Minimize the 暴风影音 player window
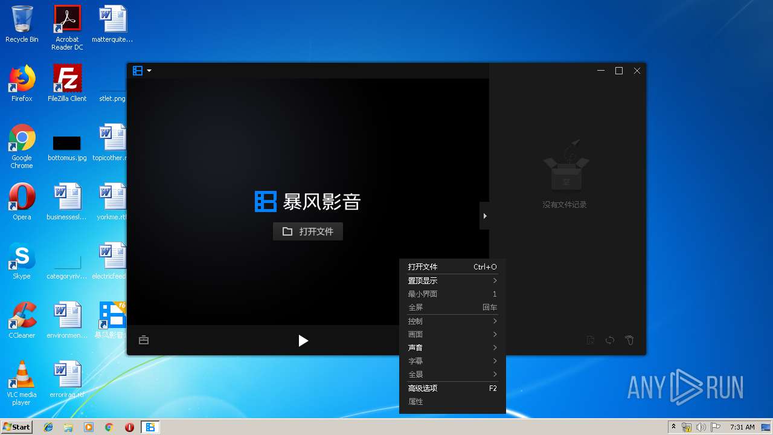Screen dimensions: 773x435 pos(601,71)
